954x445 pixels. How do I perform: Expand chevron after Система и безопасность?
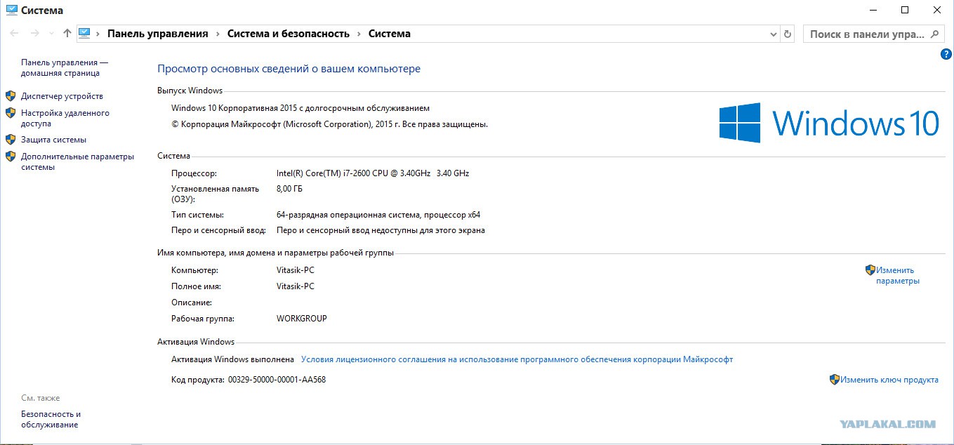point(359,34)
